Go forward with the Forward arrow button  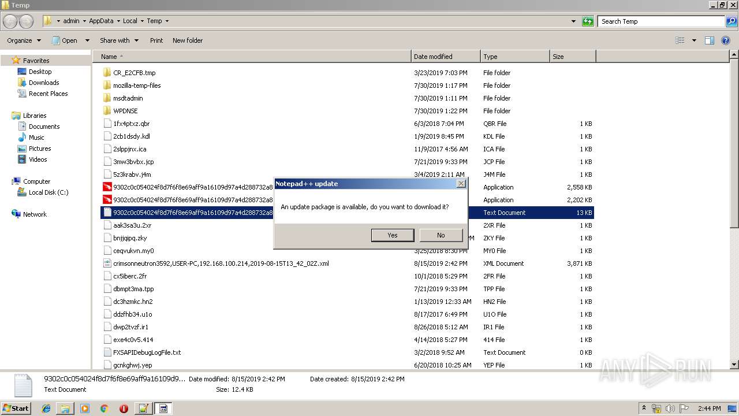pos(27,21)
